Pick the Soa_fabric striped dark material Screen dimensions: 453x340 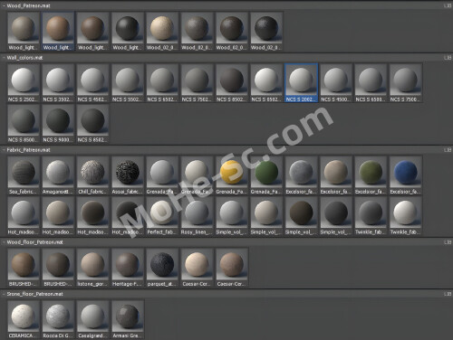pyautogui.click(x=24, y=175)
